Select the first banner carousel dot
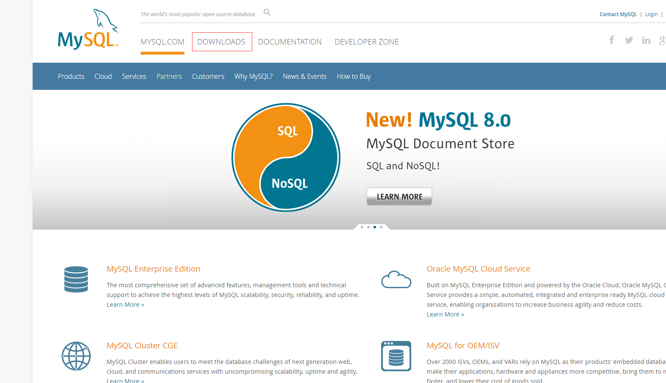 tap(362, 227)
